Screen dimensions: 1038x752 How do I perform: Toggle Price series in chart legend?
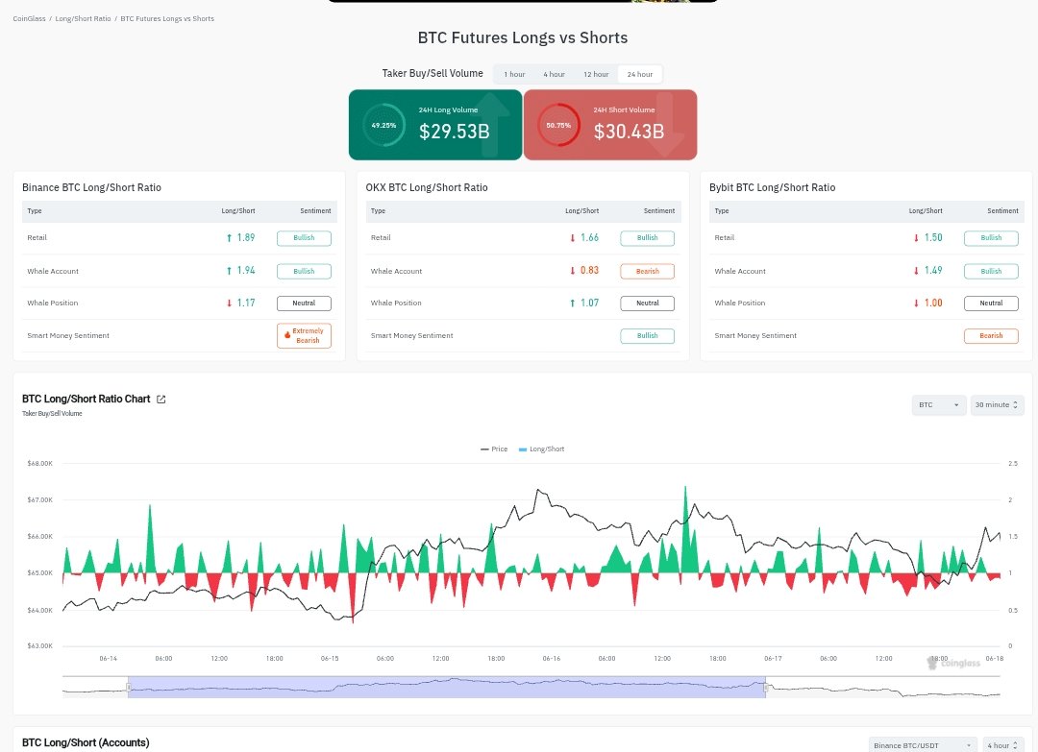[494, 449]
